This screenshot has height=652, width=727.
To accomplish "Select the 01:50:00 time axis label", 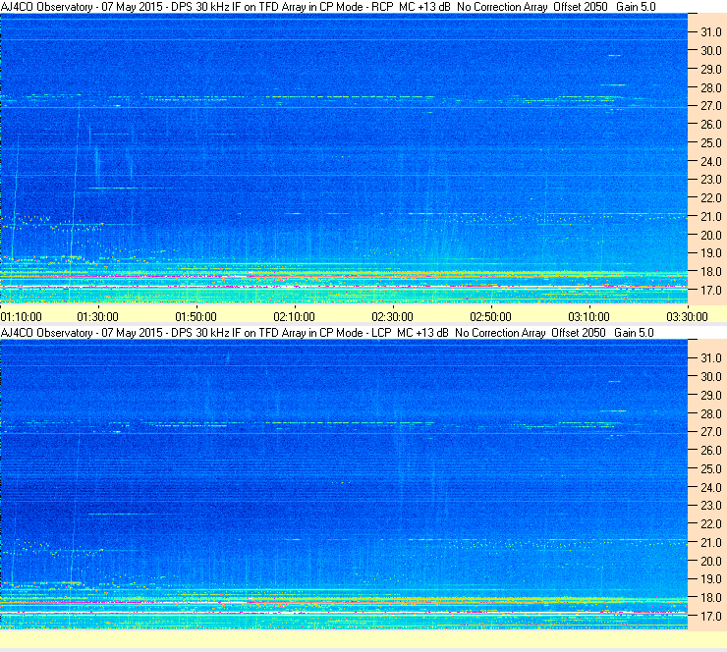I will click(x=196, y=317).
